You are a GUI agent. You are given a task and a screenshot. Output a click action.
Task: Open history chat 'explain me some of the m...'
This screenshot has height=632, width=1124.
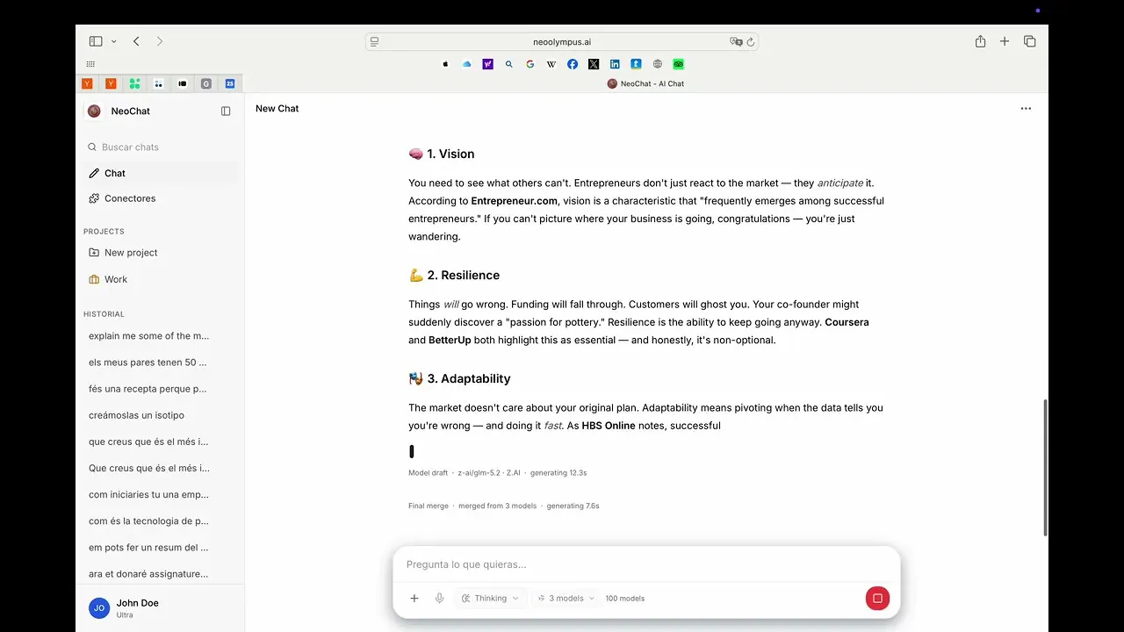[x=149, y=335]
